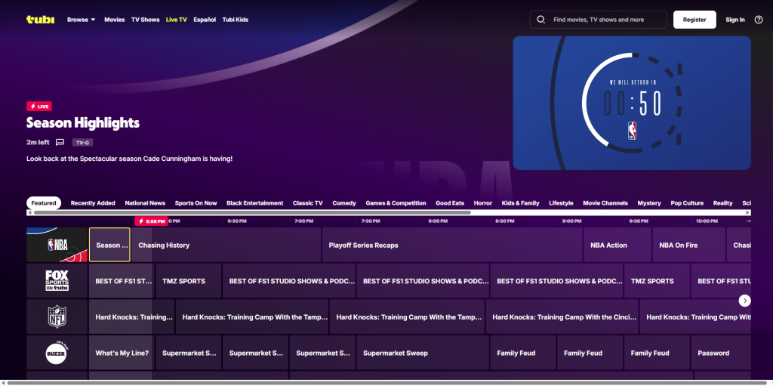
Task: Open the NFL channel logo
Action: point(57,317)
